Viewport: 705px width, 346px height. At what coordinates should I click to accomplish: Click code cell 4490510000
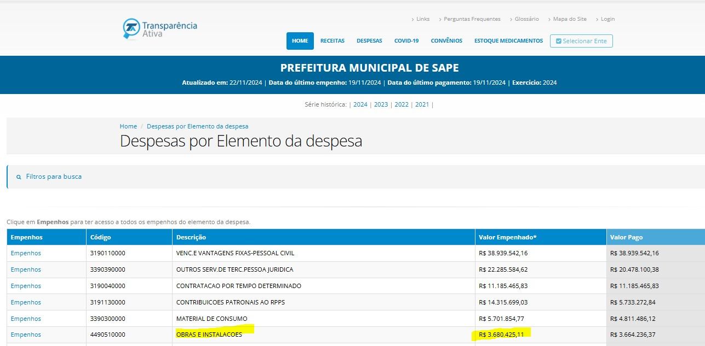[x=108, y=335]
